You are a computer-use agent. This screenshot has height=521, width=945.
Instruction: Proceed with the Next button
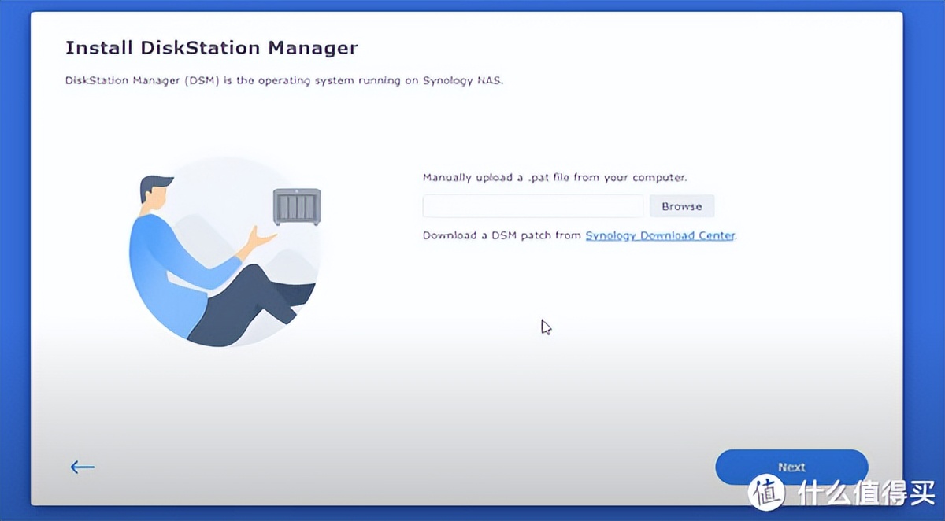(791, 467)
